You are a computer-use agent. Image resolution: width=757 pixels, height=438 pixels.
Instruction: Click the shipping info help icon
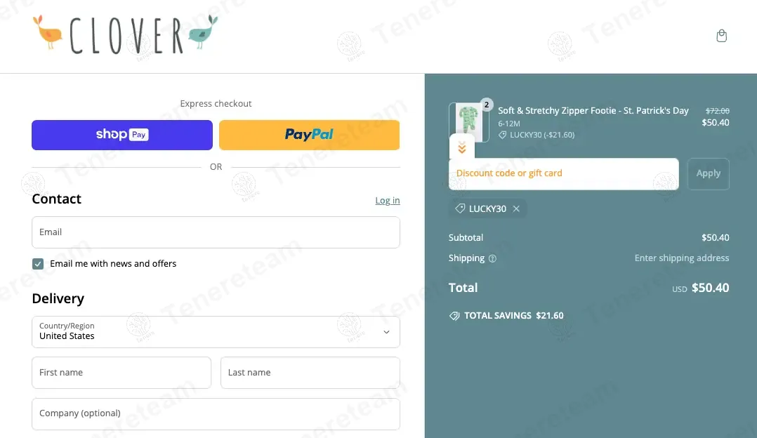tap(492, 258)
